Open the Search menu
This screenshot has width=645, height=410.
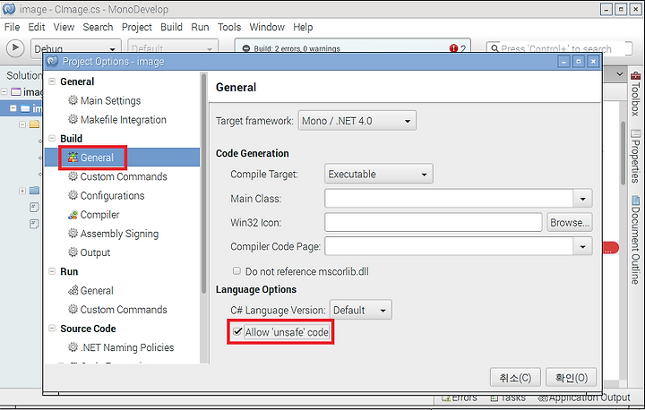click(x=98, y=27)
